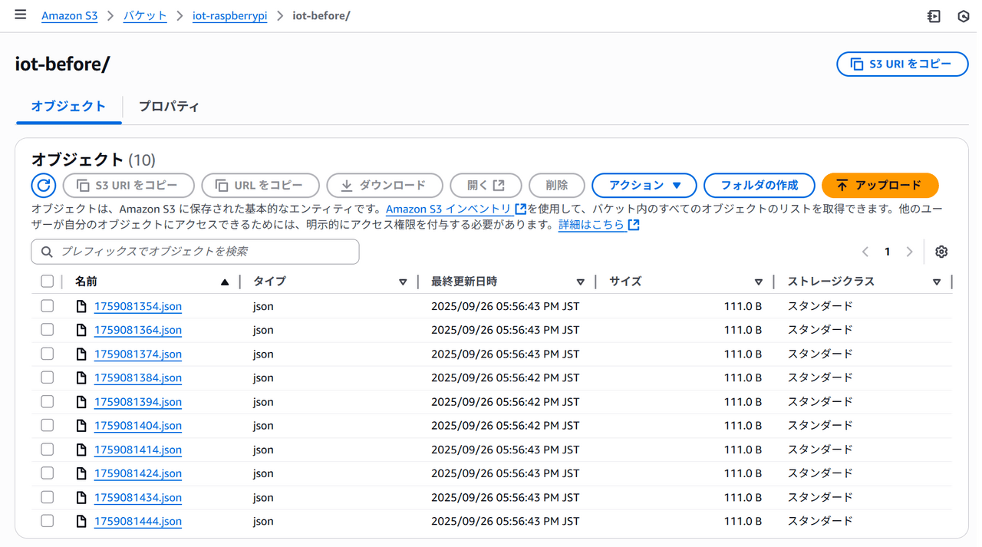The height and width of the screenshot is (547, 982).
Task: Sort by サイズ column arrow
Action: click(x=758, y=282)
